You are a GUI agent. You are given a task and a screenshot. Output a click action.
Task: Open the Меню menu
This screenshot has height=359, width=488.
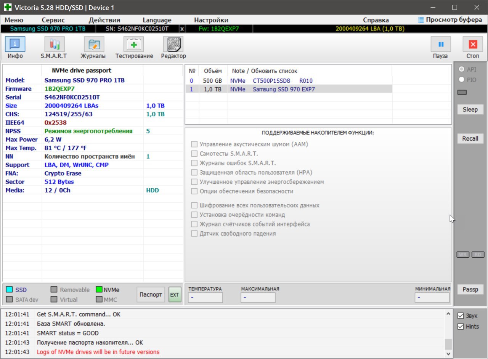[x=14, y=20]
